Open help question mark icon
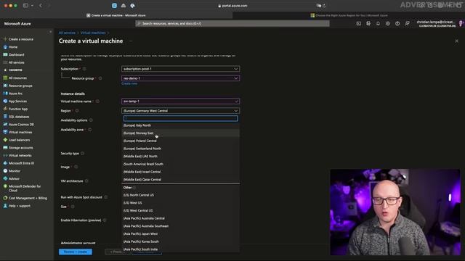The image size is (465, 261). 397,23
